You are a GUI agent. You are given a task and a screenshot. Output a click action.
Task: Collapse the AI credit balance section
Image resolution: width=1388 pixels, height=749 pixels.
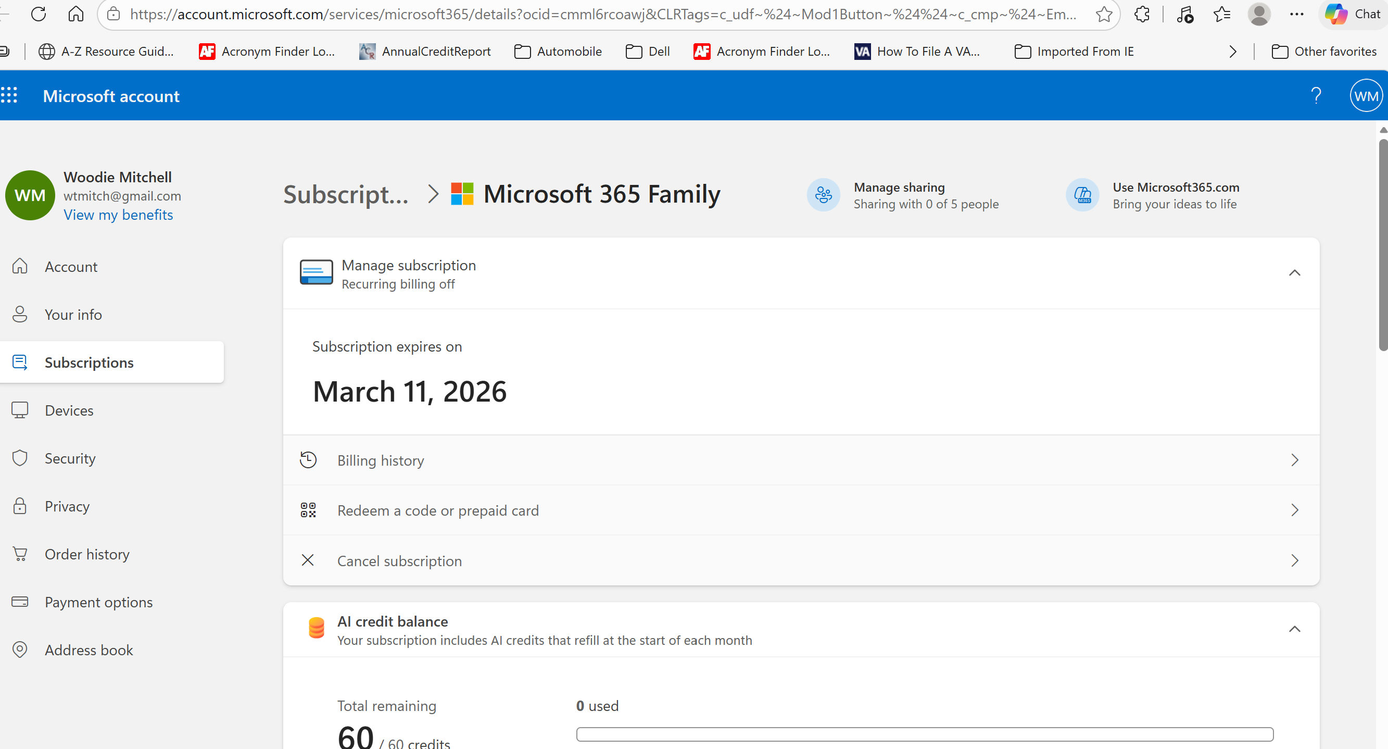coord(1294,629)
